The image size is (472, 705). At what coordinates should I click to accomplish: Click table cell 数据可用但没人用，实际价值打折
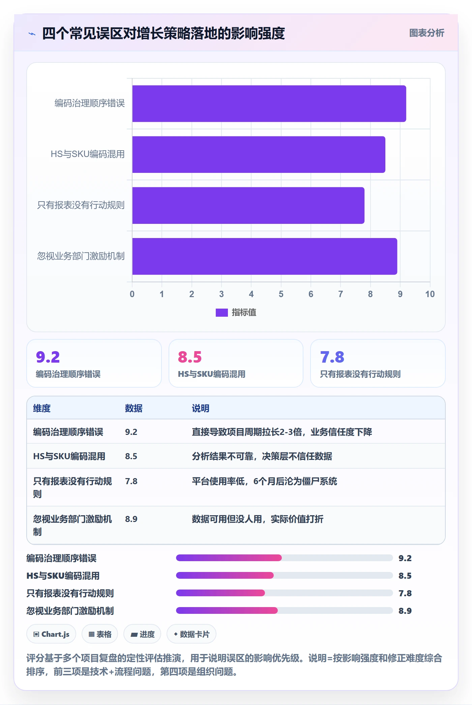[x=258, y=519]
